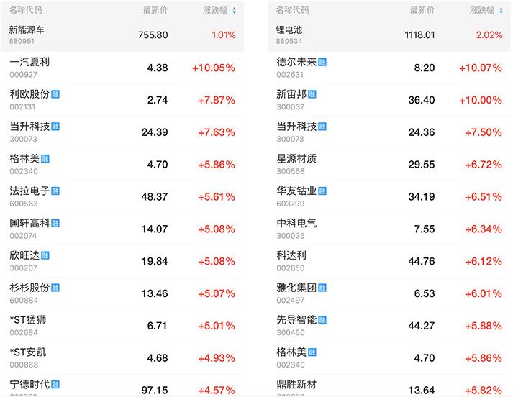513x397 pixels.
Task: Click the 融 badge beside 德尔未来
Action: coord(322,62)
